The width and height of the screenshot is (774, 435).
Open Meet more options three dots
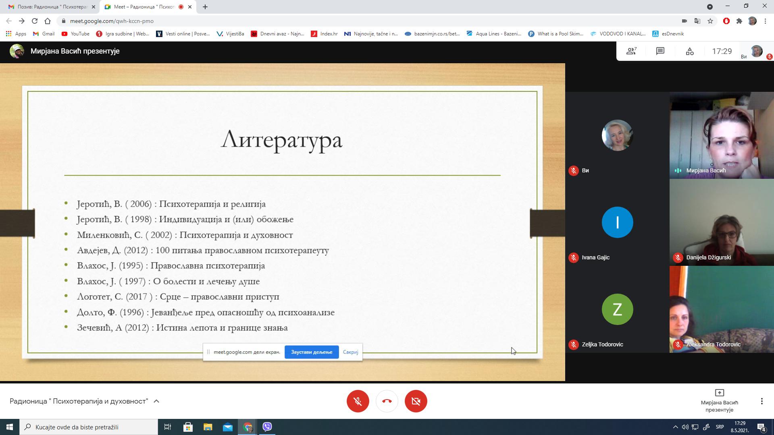(x=762, y=401)
